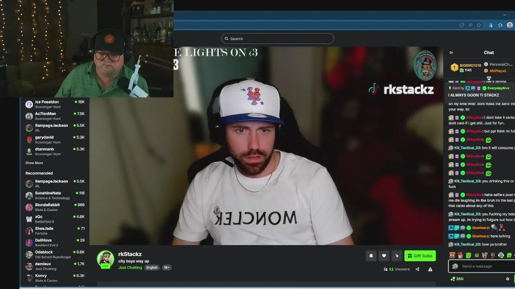Open RampageJackson under Recommended list
Screen dimensions: 515x289
click(55, 183)
